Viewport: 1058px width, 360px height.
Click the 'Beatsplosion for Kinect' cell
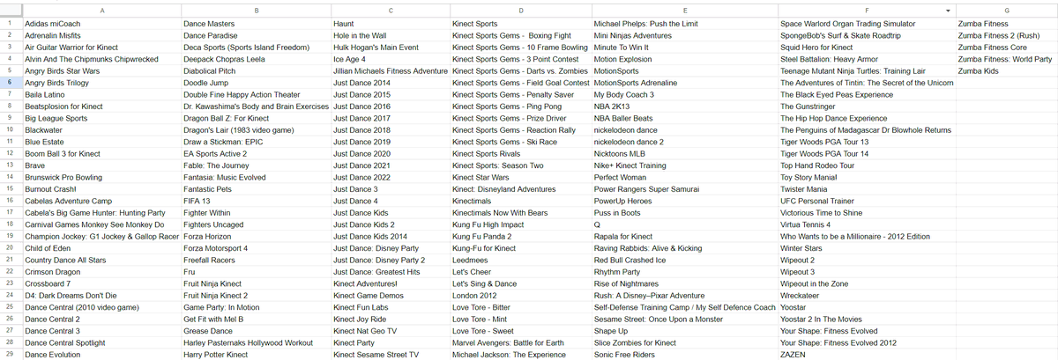pyautogui.click(x=101, y=106)
